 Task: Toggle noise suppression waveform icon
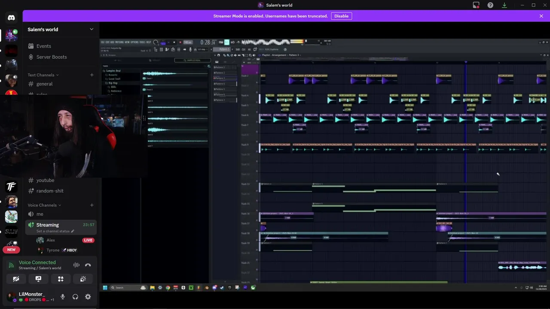tap(76, 265)
